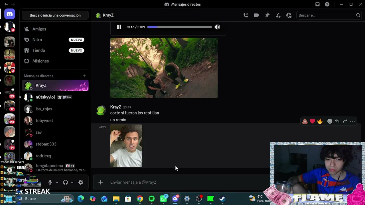The image size is (365, 205).
Task: Open the Misiones page
Action: 55,61
